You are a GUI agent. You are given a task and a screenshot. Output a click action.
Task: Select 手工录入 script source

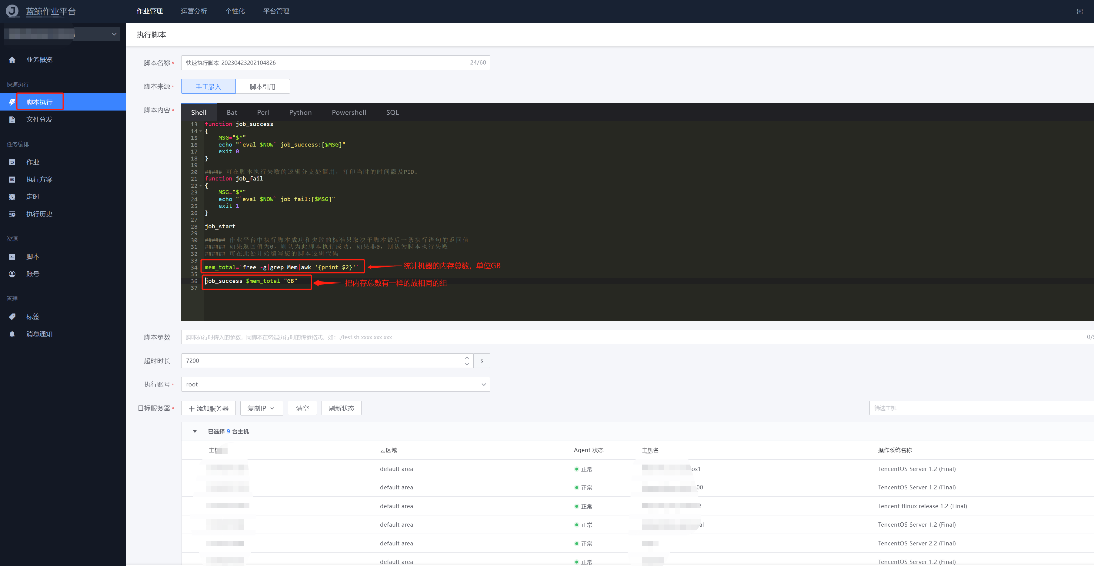click(208, 87)
